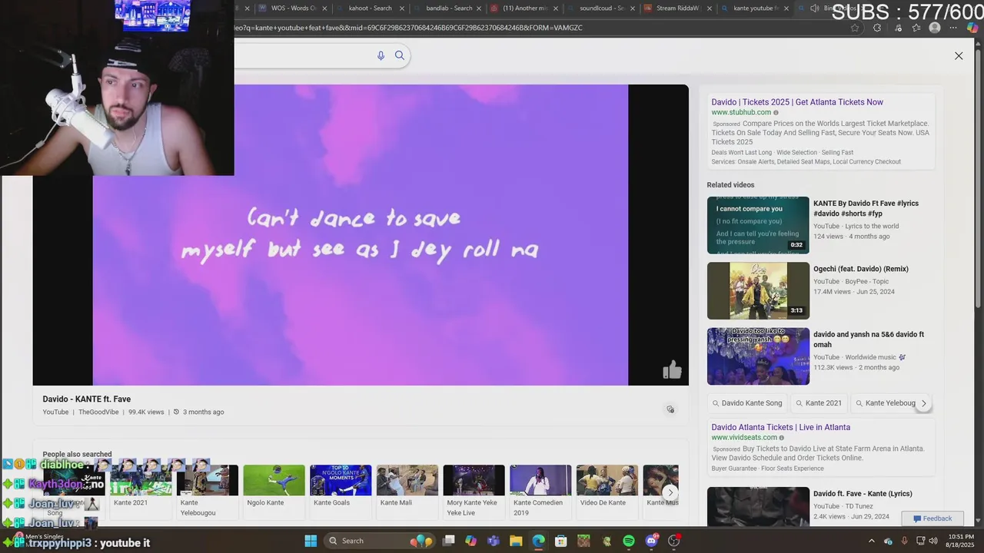Open Video De Kante thumbnail
Viewport: 984px width, 553px height.
coord(607,480)
